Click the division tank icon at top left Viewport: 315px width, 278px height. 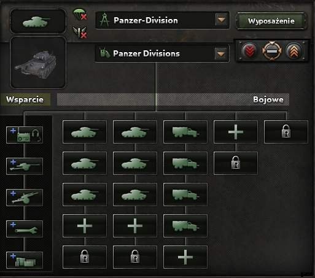(x=38, y=21)
